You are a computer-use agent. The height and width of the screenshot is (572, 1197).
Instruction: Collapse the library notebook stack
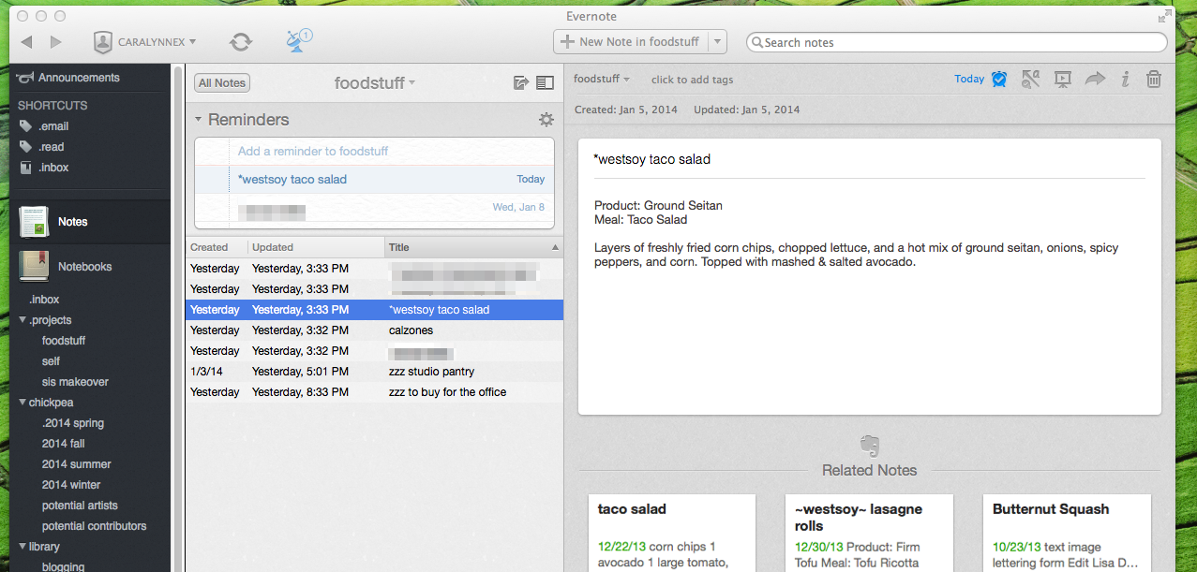point(22,547)
